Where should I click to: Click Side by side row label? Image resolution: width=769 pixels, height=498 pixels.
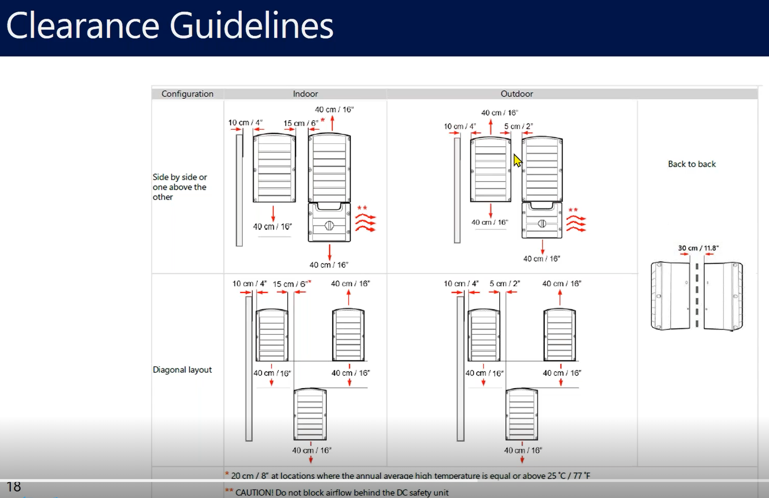coord(180,187)
